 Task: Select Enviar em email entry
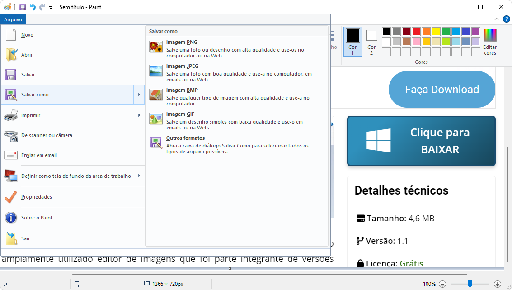(73, 155)
